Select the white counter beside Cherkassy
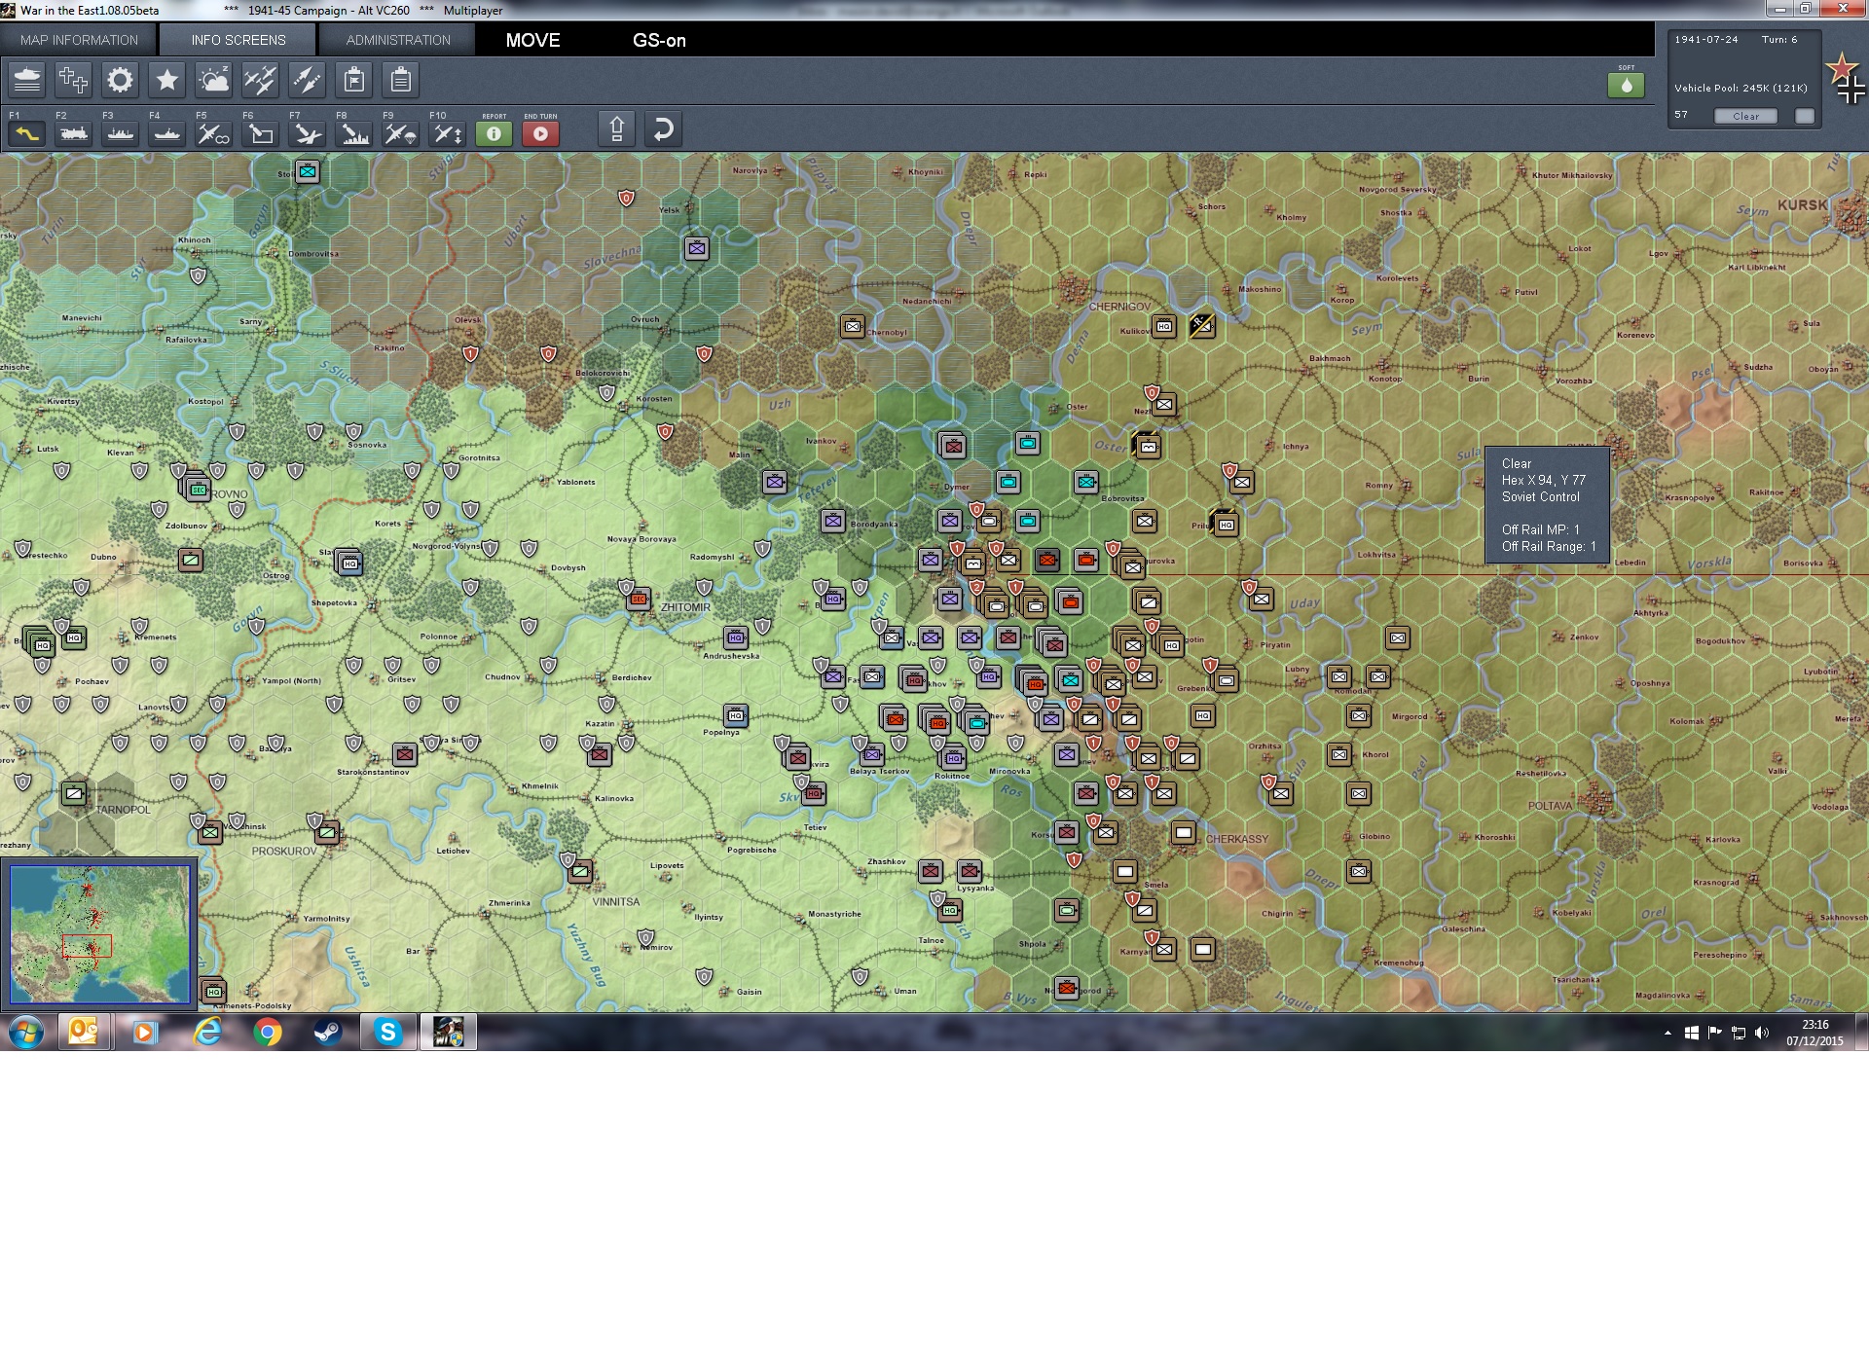This screenshot has height=1346, width=1869. 1184,832
